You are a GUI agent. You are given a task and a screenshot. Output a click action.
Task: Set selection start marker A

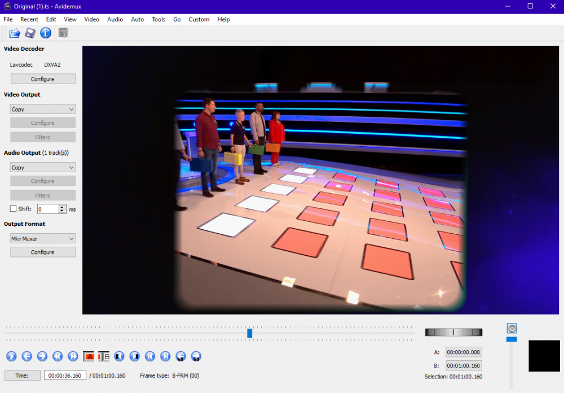89,356
